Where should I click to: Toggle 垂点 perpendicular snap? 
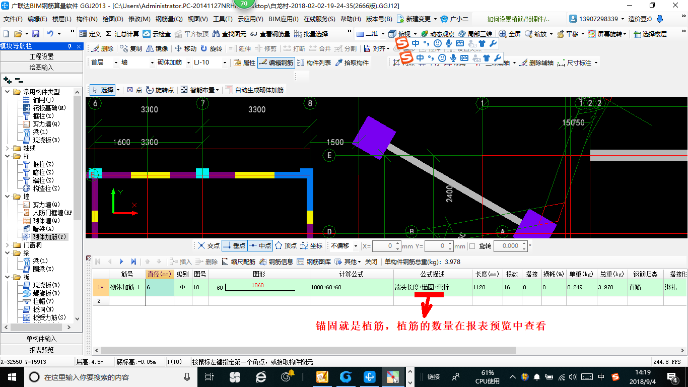pyautogui.click(x=234, y=246)
